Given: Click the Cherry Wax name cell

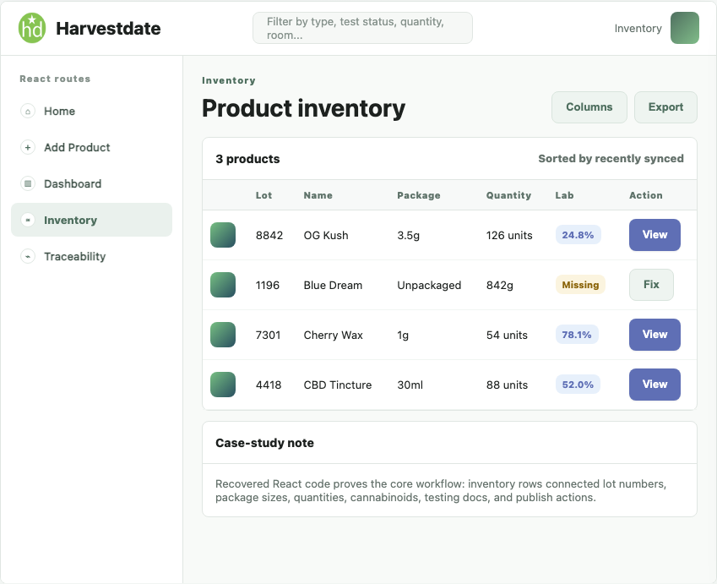Looking at the screenshot, I should pos(333,335).
